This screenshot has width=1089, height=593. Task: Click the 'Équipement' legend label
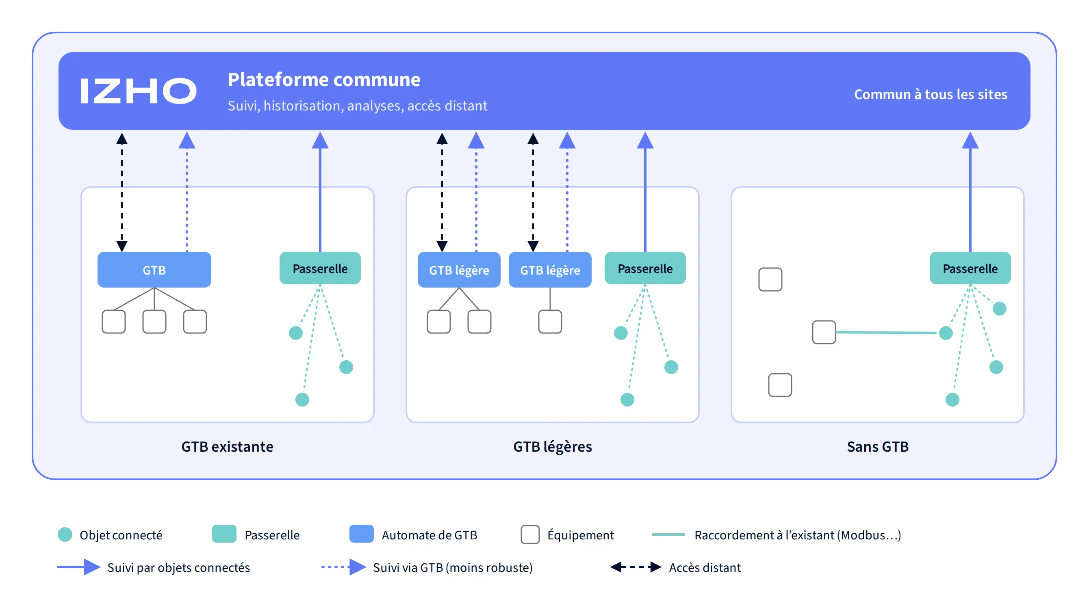(580, 535)
